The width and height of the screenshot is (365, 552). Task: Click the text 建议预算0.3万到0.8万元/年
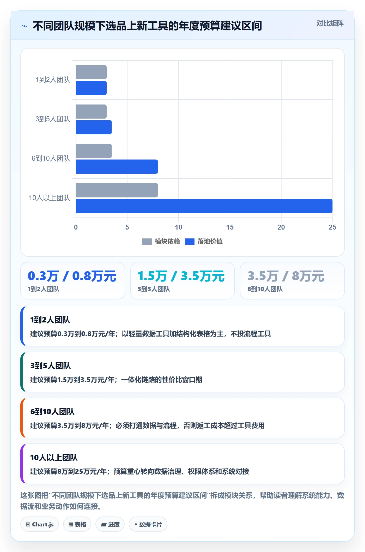(x=73, y=334)
